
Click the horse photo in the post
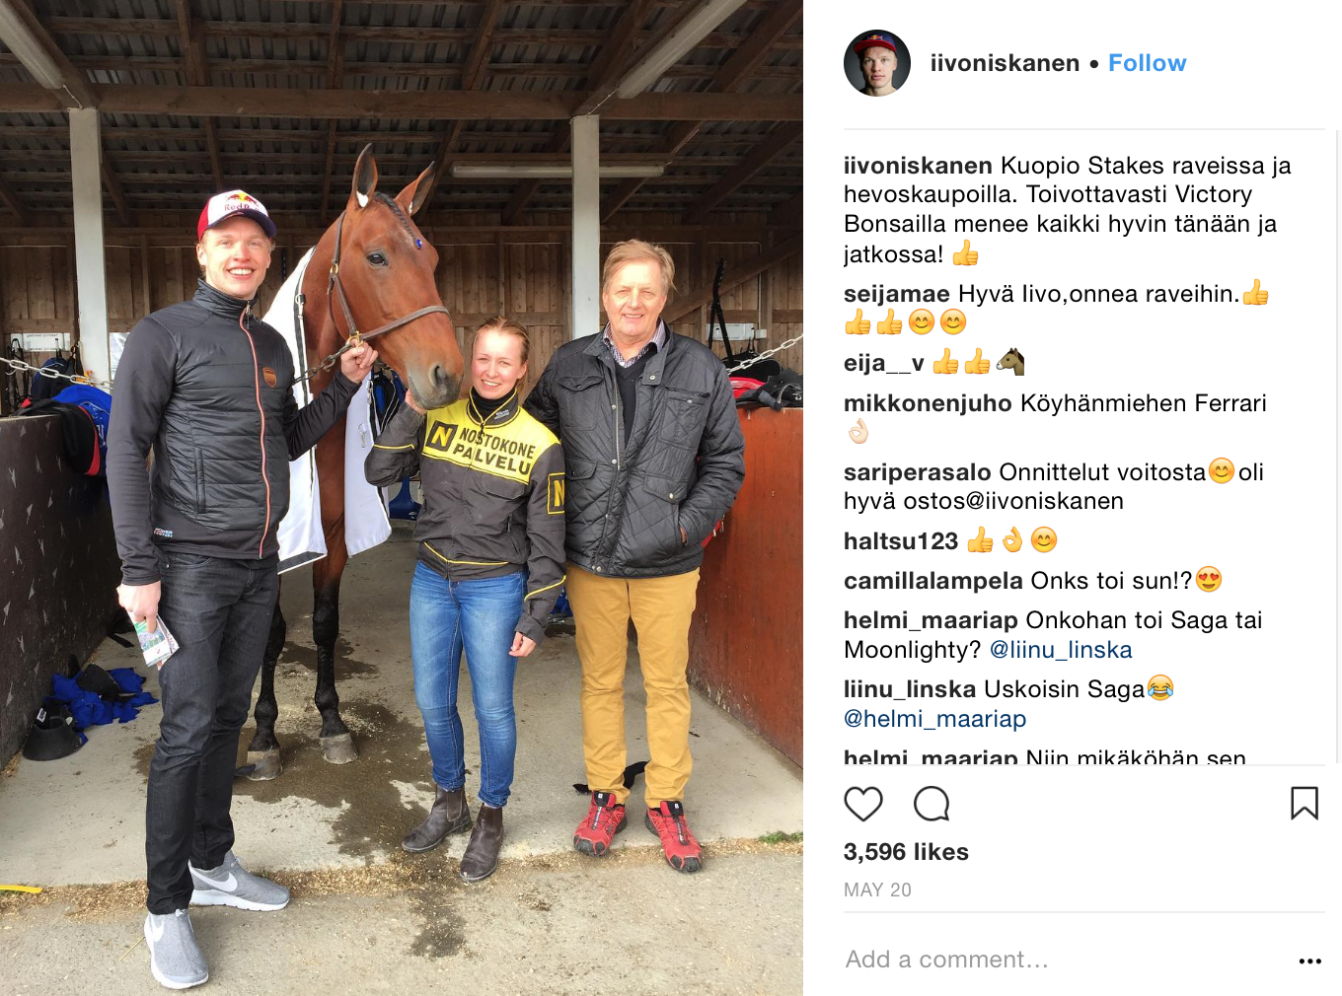tap(402, 498)
